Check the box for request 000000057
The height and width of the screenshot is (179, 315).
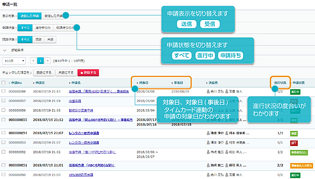(4, 101)
